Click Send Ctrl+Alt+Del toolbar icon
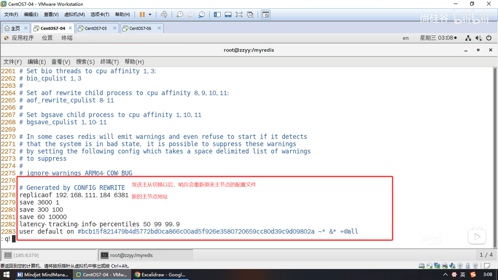The width and height of the screenshot is (498, 280). (164, 15)
